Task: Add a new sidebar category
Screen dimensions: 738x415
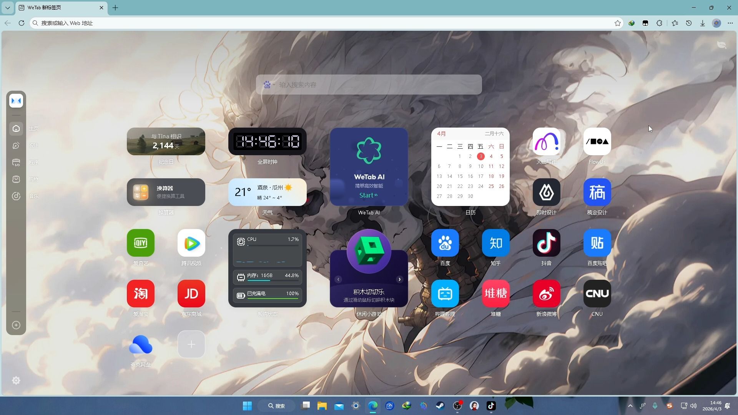Action: pyautogui.click(x=16, y=325)
